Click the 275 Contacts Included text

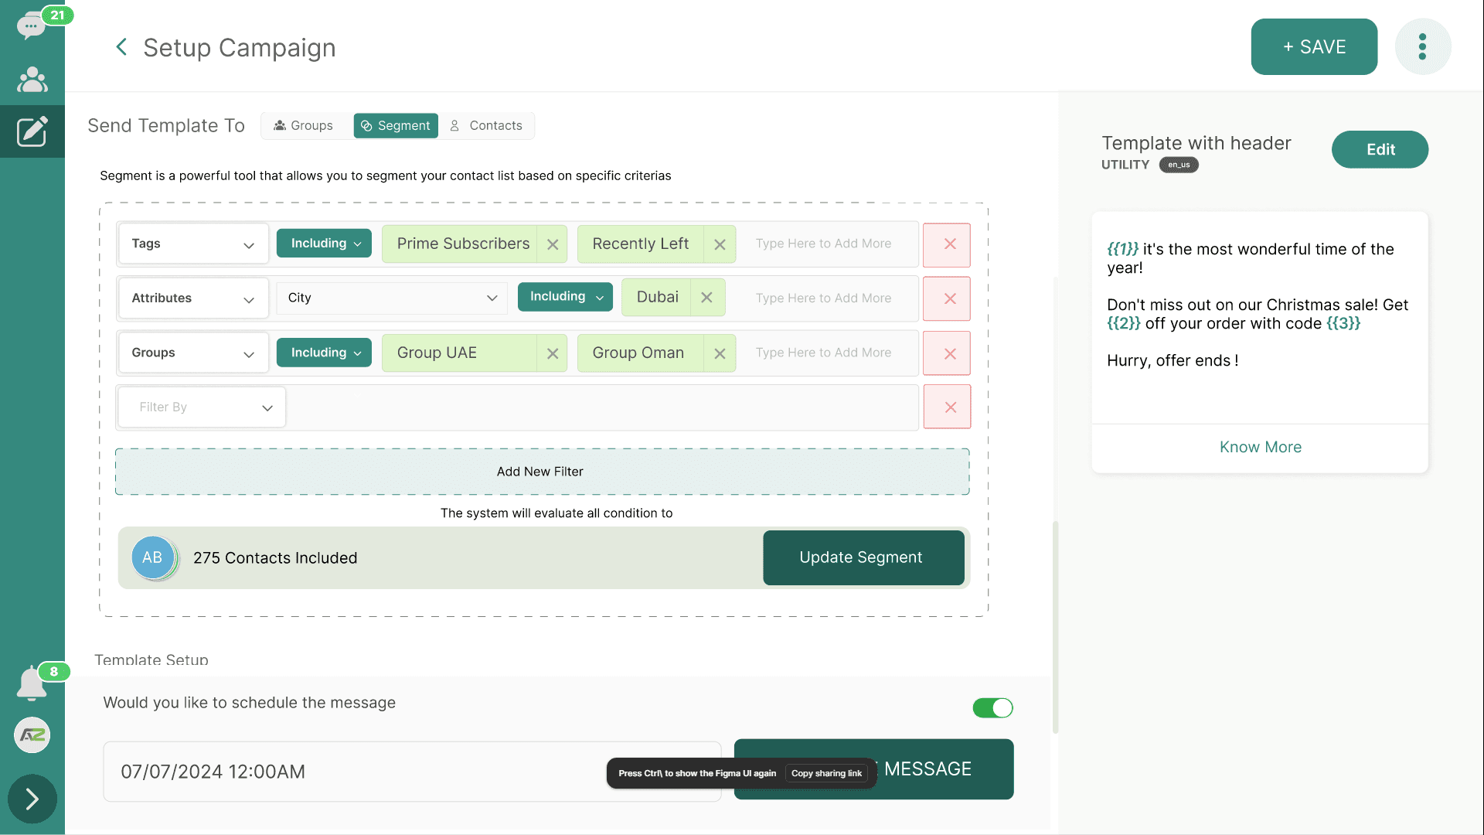coord(275,558)
